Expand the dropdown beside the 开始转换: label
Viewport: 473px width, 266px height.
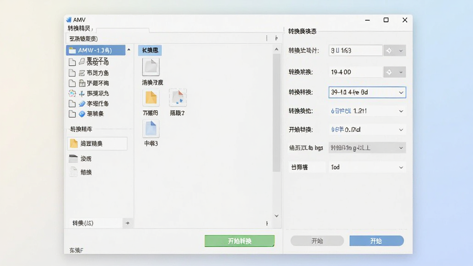401,130
